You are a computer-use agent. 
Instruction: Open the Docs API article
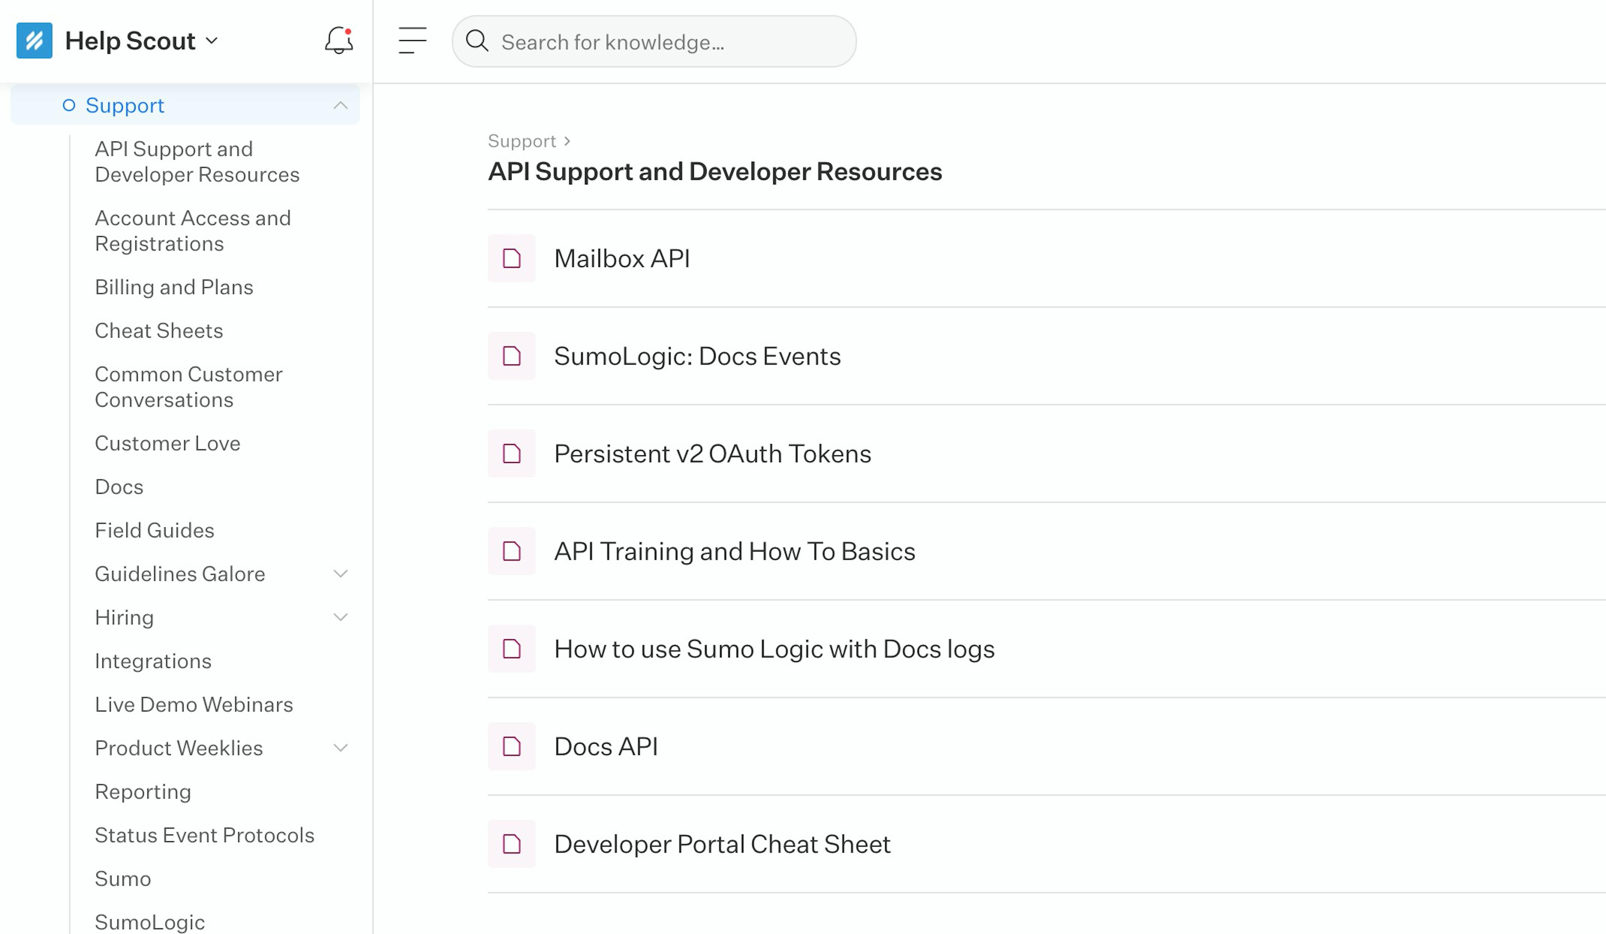tap(606, 746)
